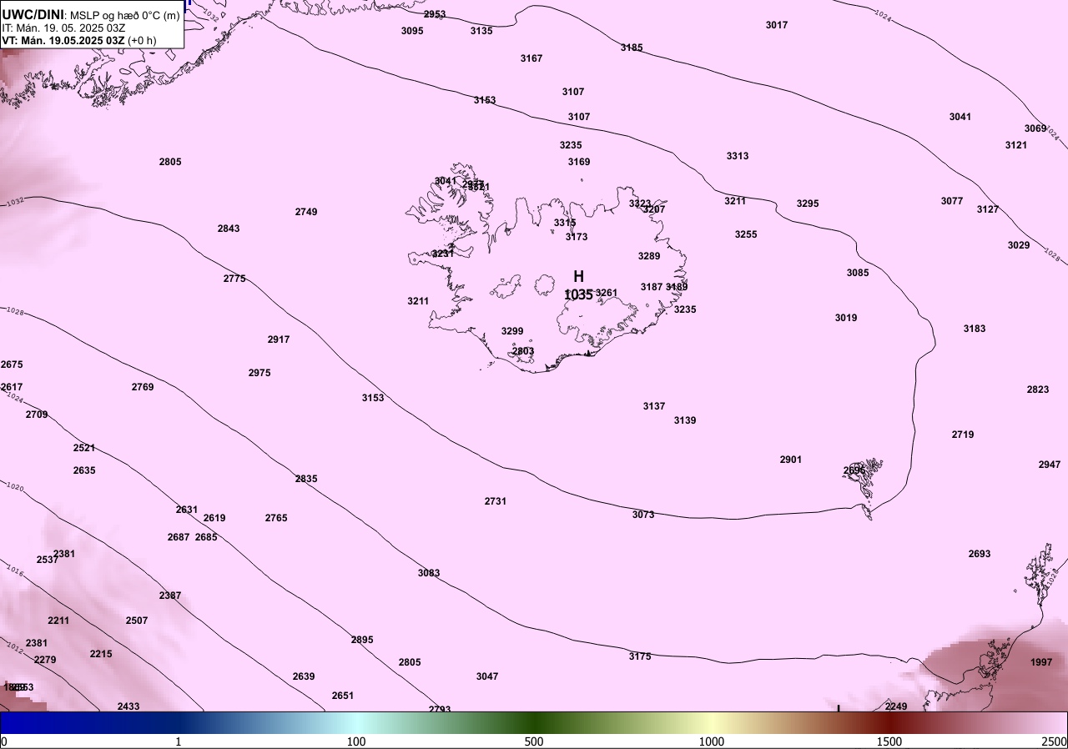This screenshot has height=749, width=1068.
Task: Click the height value 3085
Action: 858,273
